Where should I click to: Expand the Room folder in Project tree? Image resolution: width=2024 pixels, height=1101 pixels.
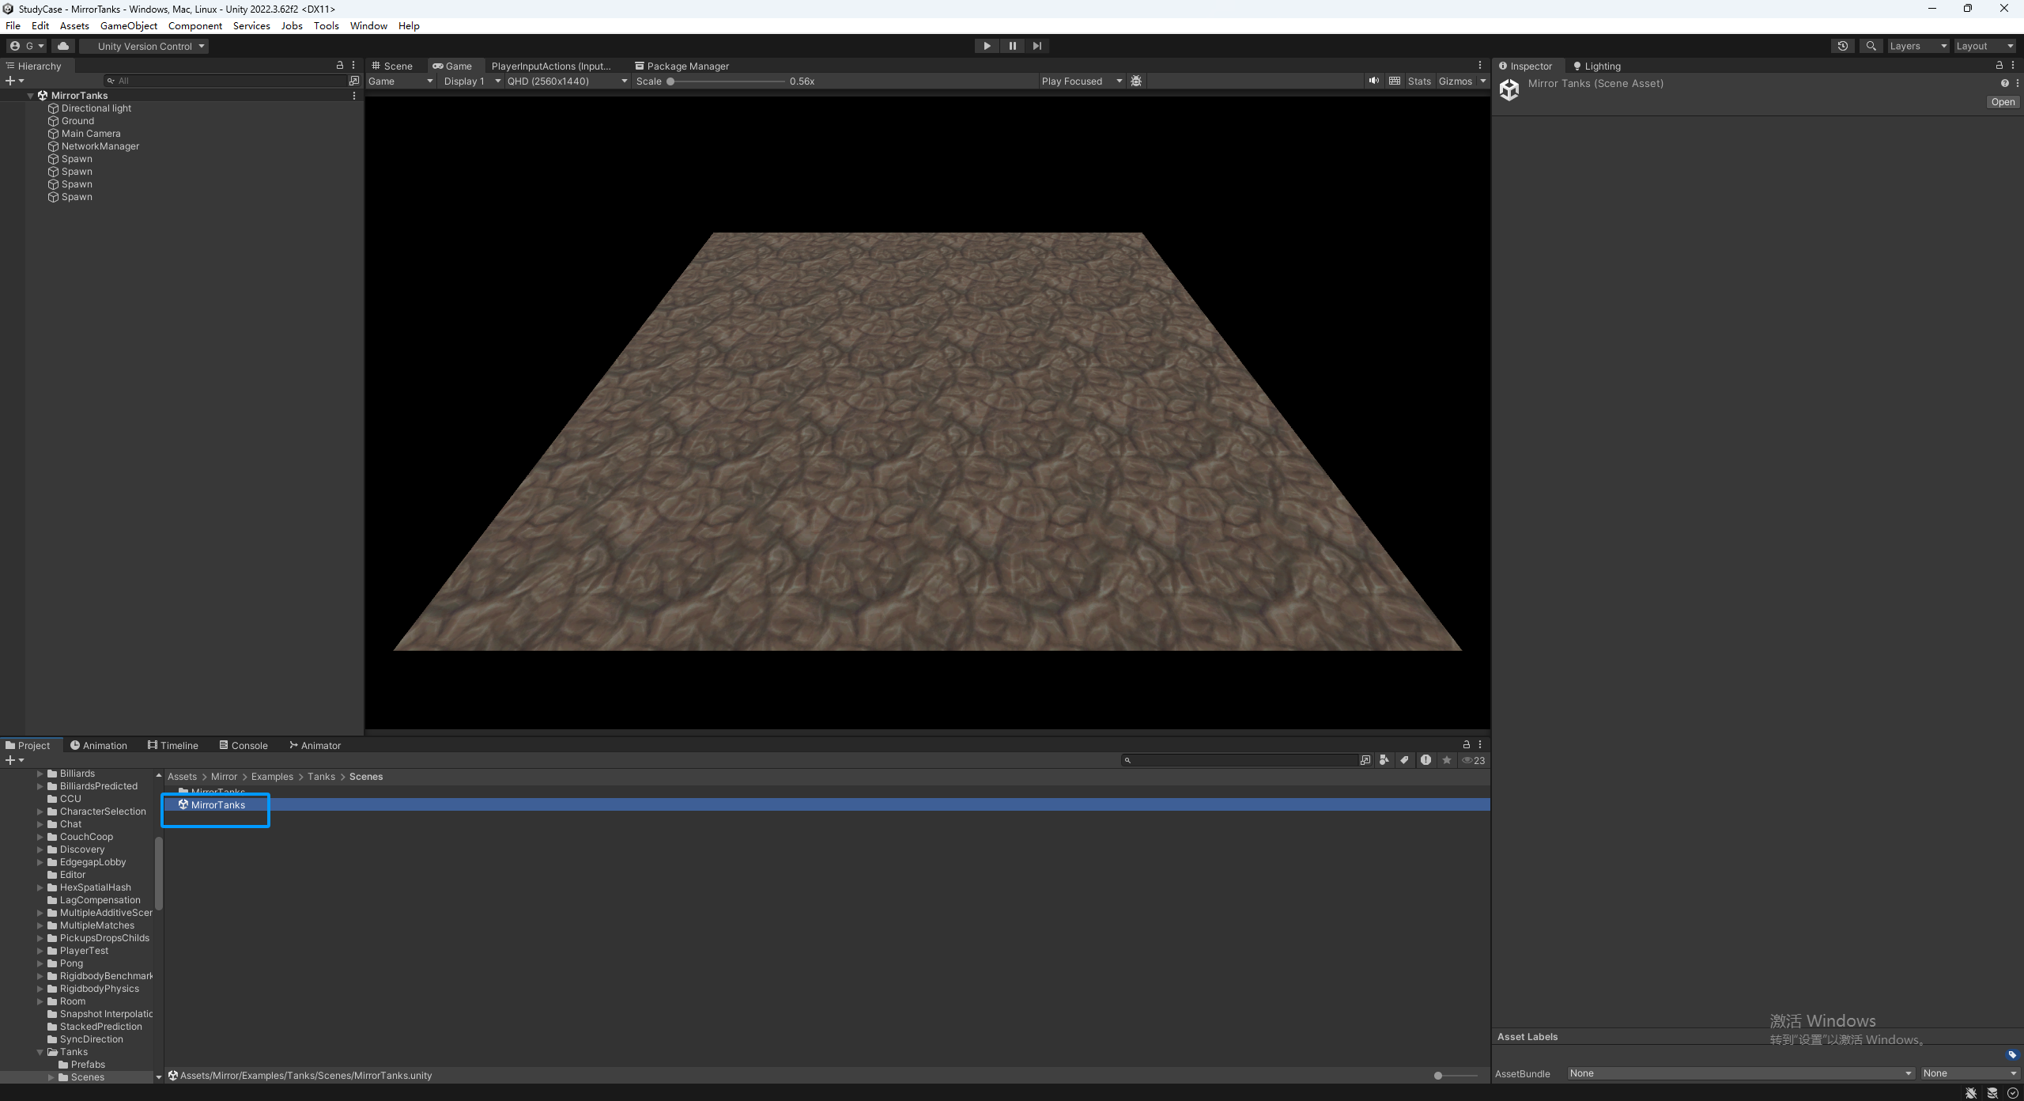tap(40, 1001)
